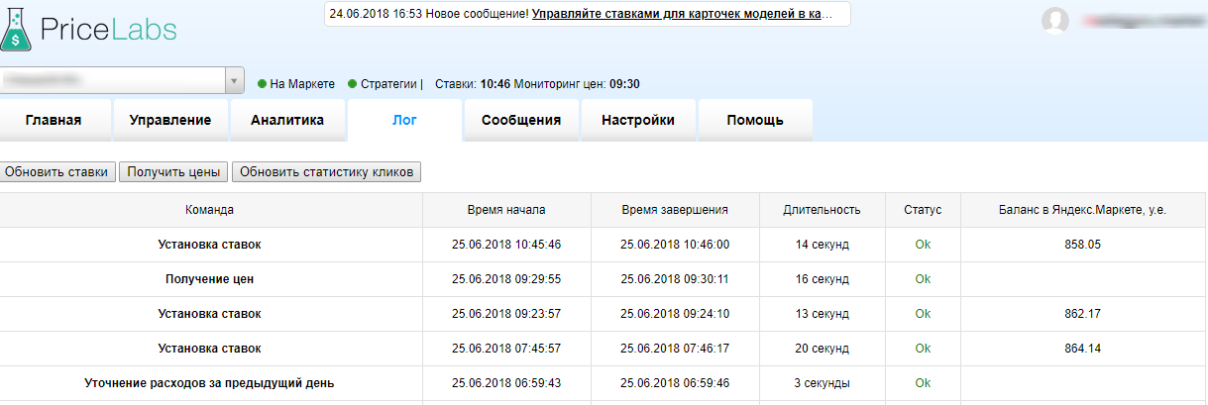Viewport: 1208px width, 405px height.
Task: Click Обновить статистику кликов button
Action: pyautogui.click(x=326, y=171)
